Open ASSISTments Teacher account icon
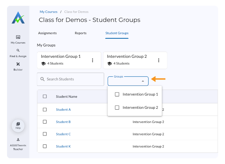 tap(18, 139)
